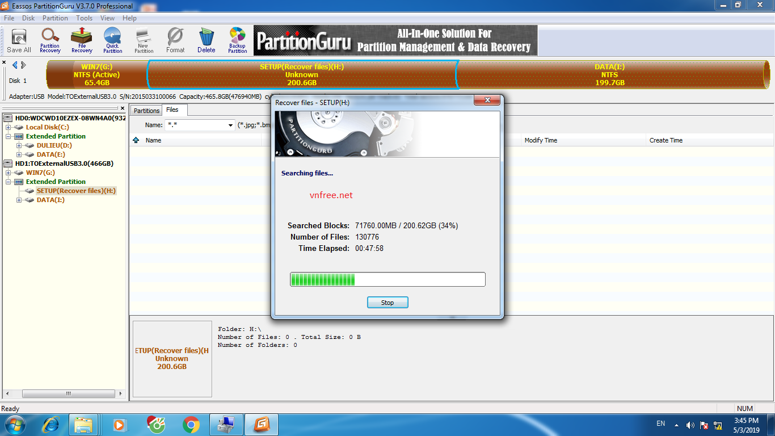
Task: Collapse Extended Partition under HD1
Action: pos(9,182)
